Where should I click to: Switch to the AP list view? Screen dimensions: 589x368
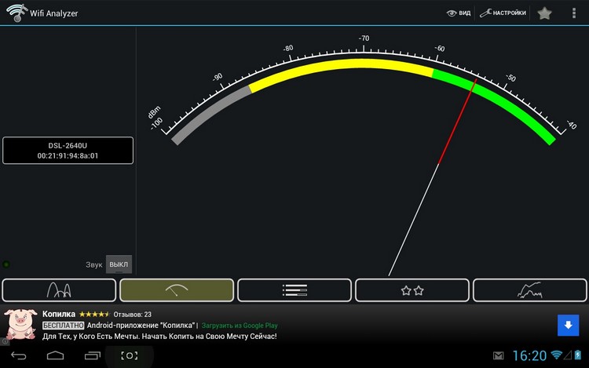click(294, 290)
